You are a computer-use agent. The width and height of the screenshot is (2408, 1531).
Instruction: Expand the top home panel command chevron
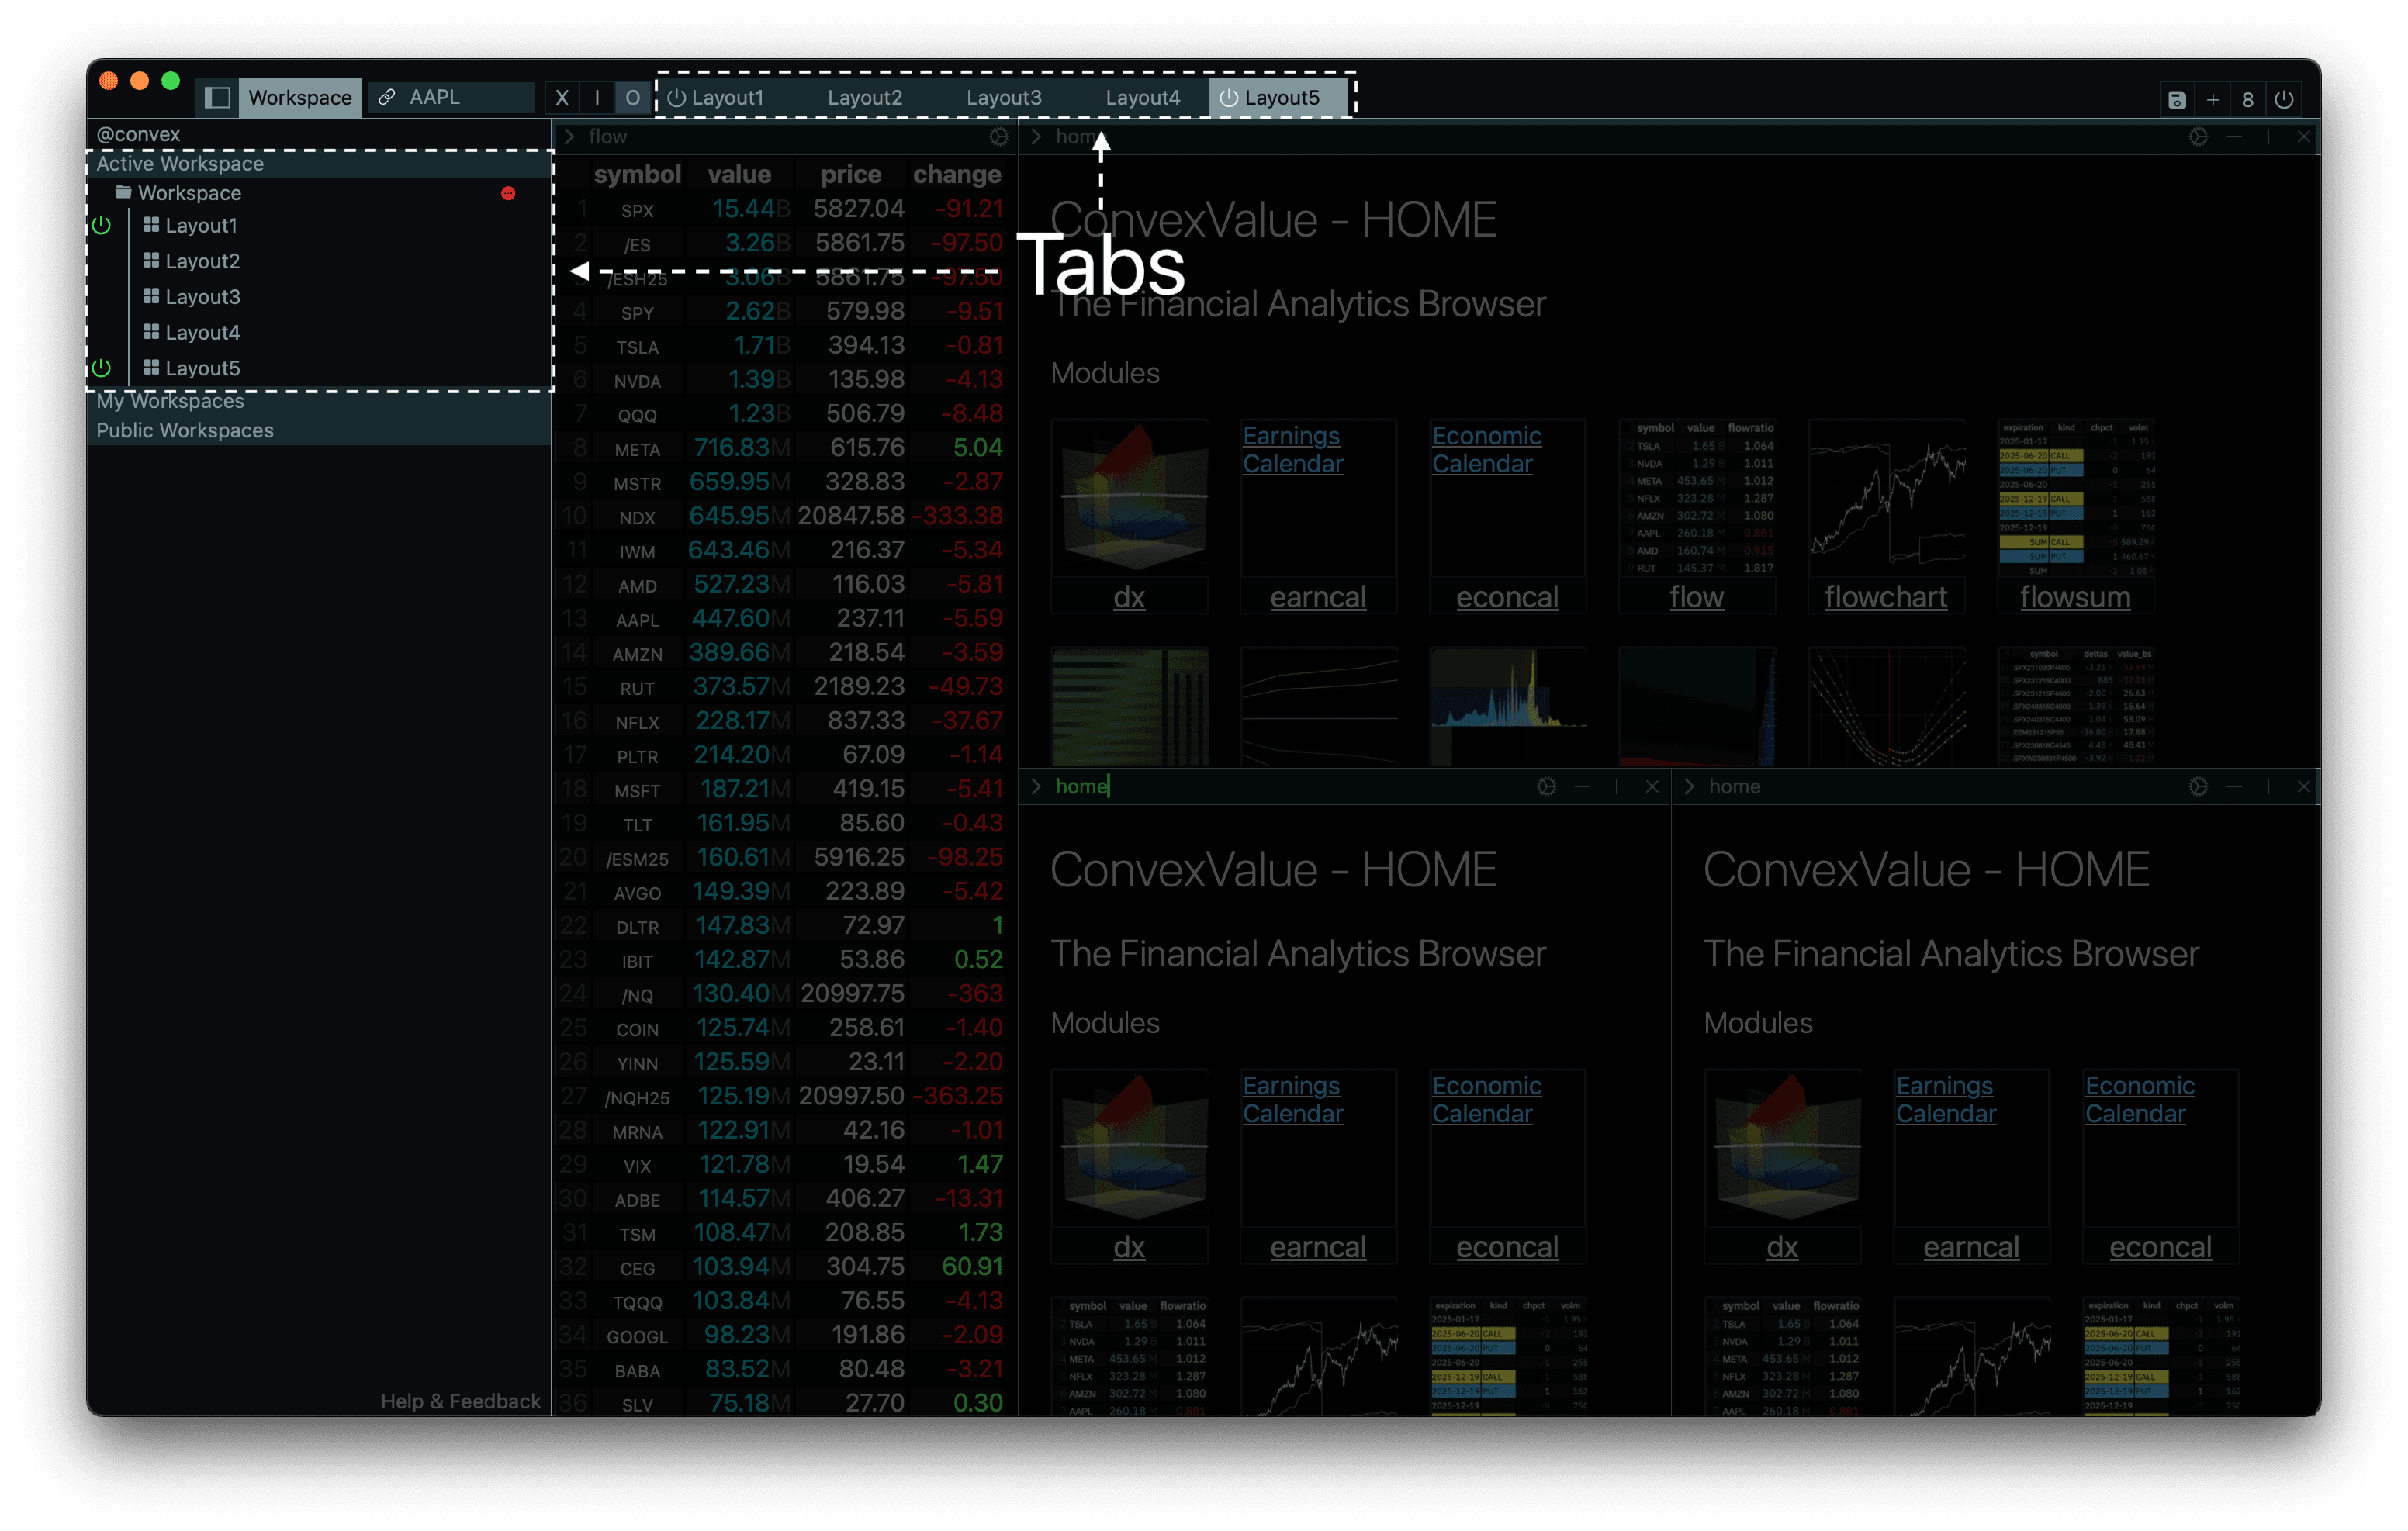coord(1037,137)
